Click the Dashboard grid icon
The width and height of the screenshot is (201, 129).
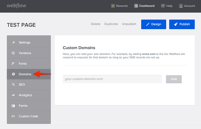coord(136,6)
